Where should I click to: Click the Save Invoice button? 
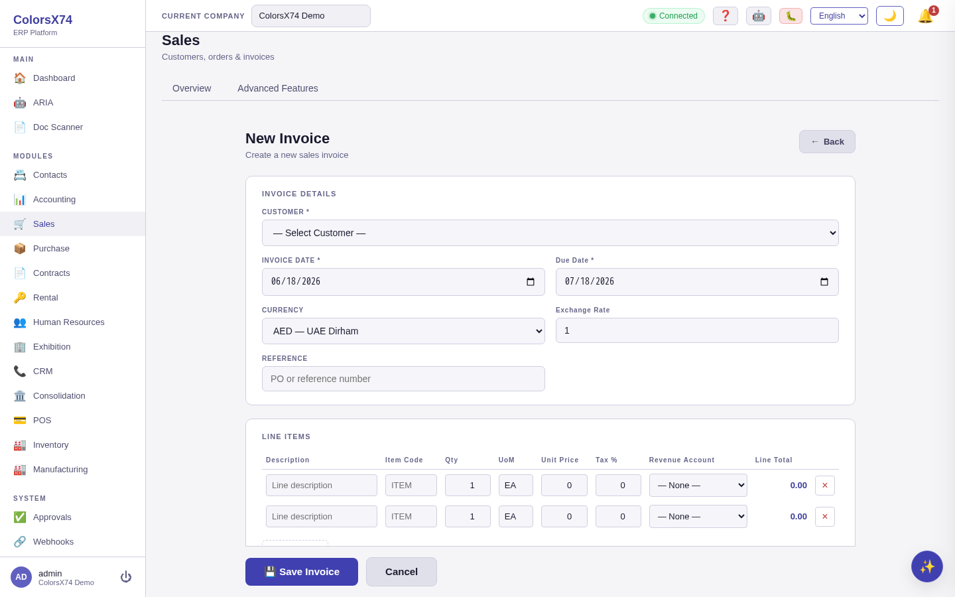coord(302,572)
